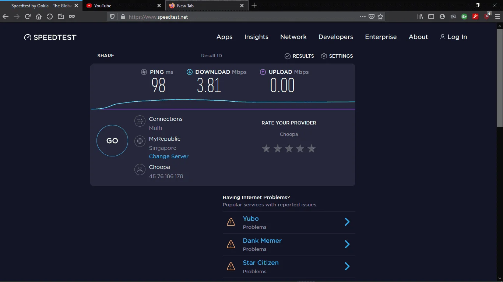The width and height of the screenshot is (503, 282).
Task: Open the tracking protection shield icon
Action: pyautogui.click(x=113, y=17)
